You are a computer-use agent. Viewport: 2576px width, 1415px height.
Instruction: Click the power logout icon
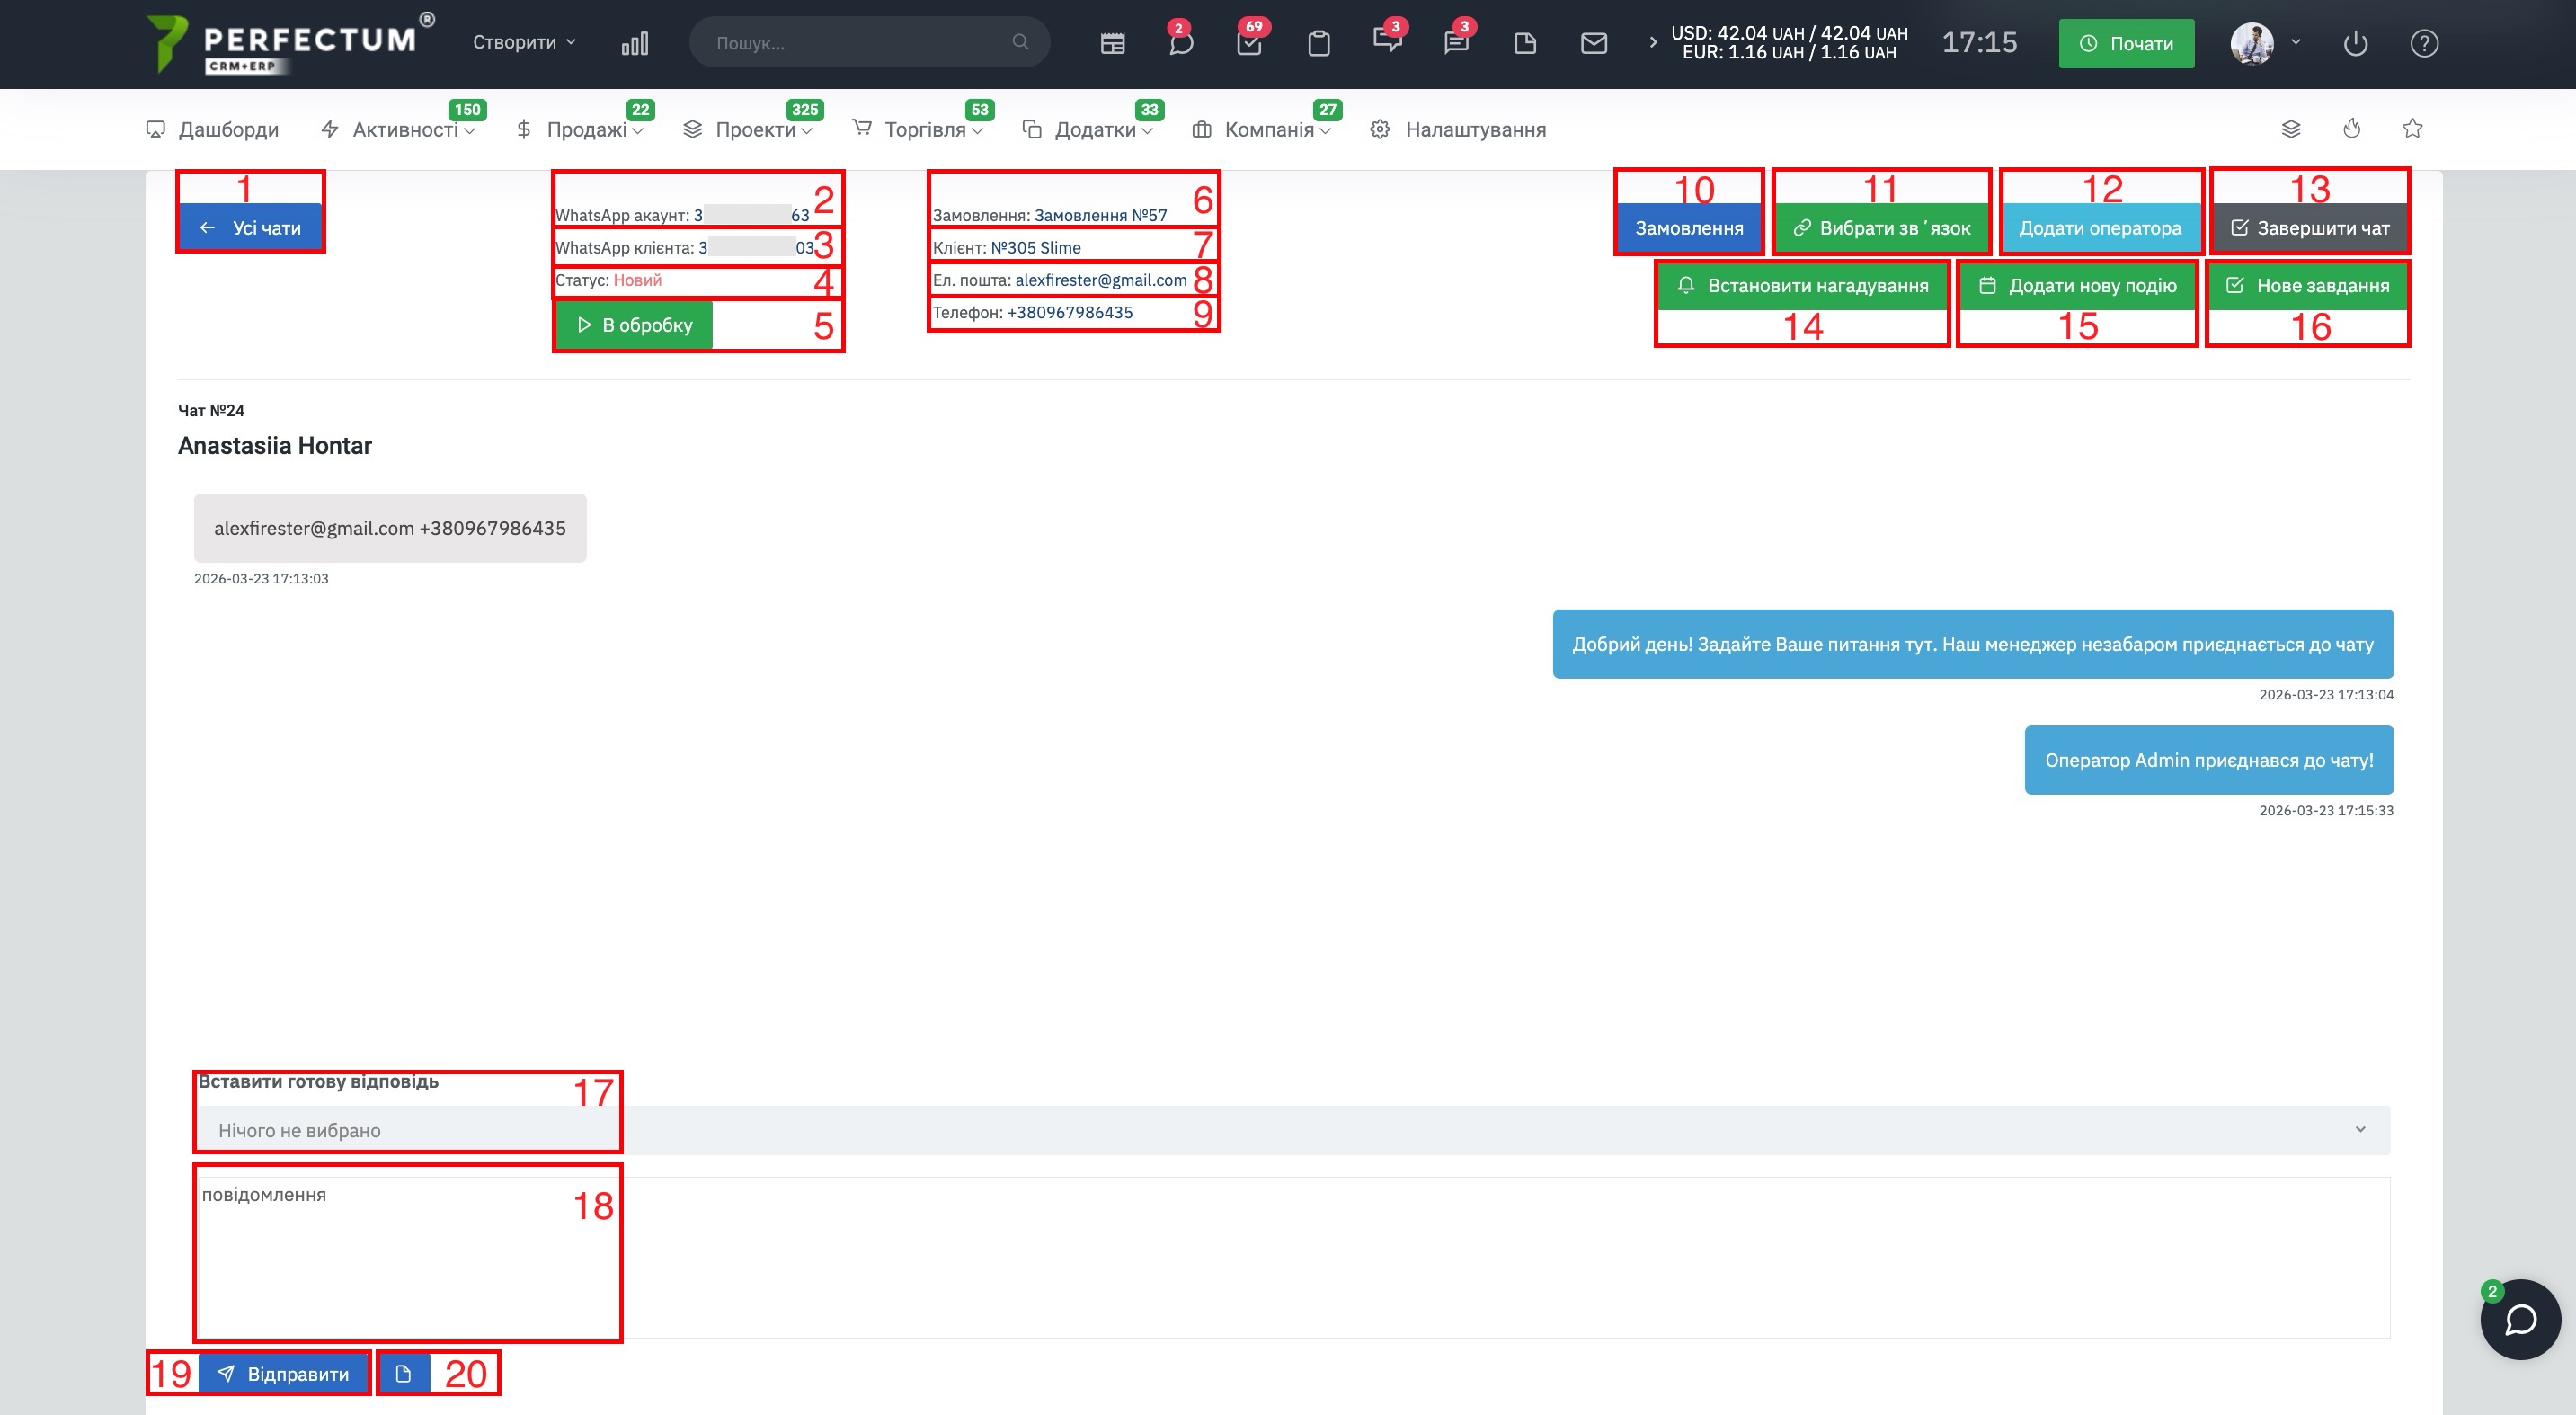[2355, 43]
